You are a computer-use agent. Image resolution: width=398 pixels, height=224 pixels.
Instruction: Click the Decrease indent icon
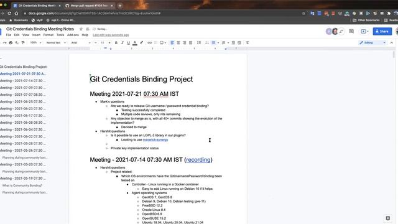coord(233,43)
